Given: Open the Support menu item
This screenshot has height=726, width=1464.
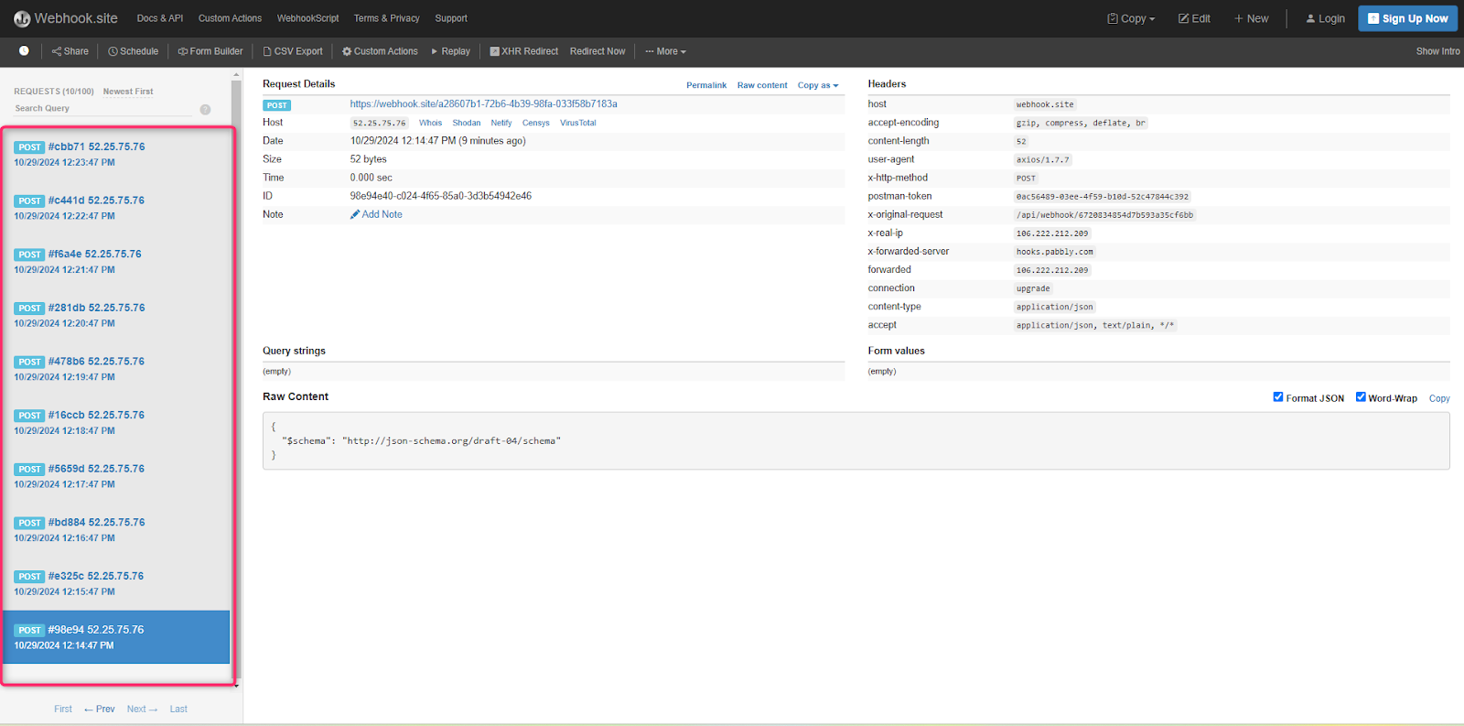Looking at the screenshot, I should coord(451,18).
